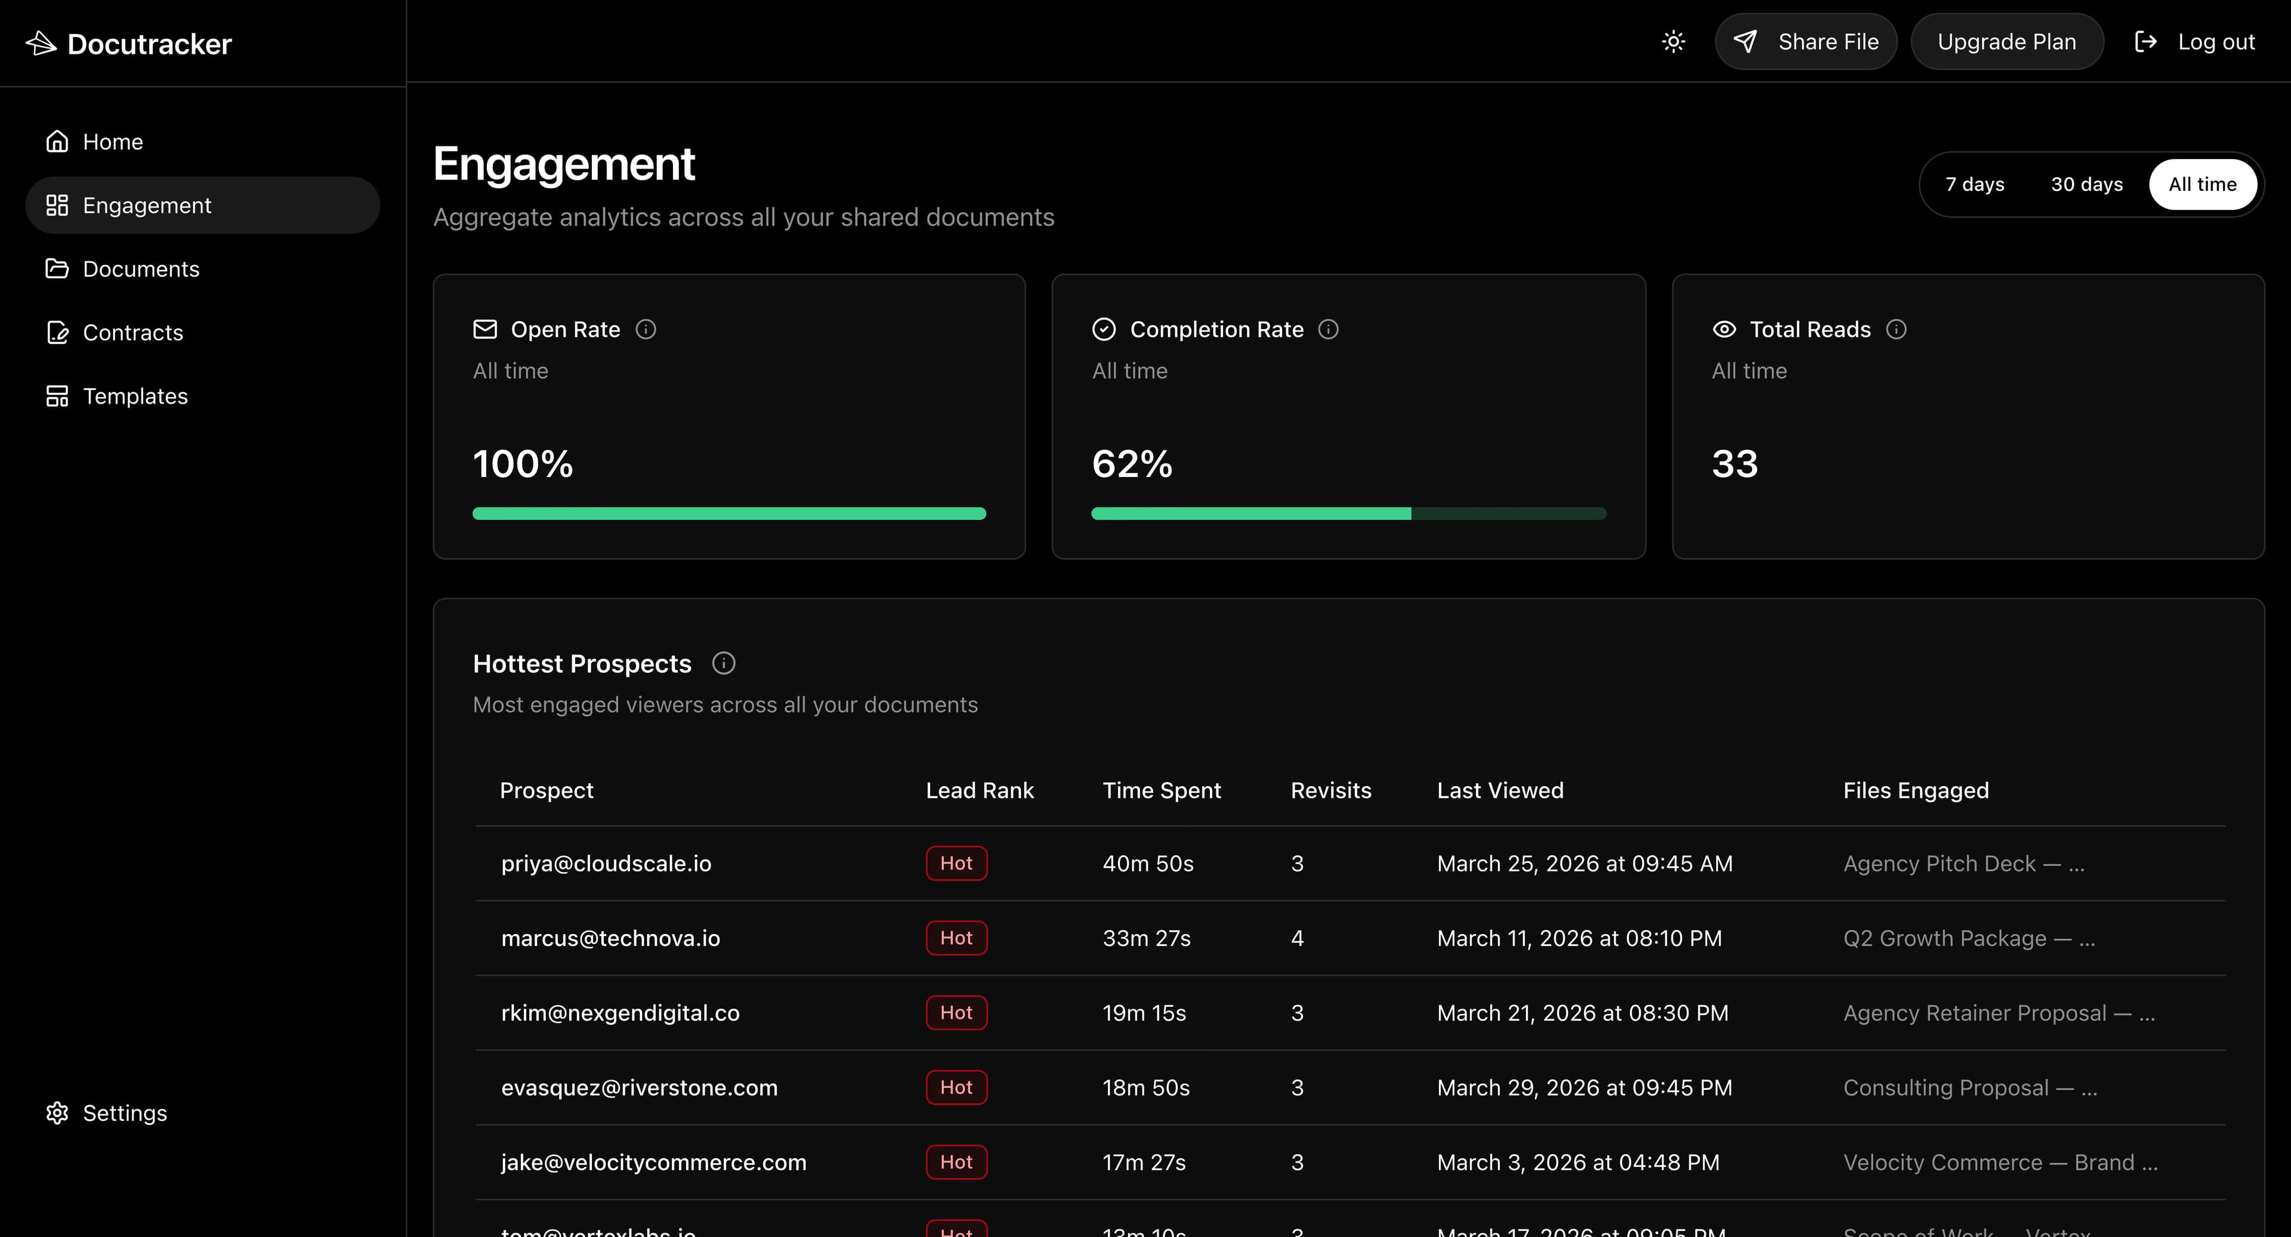
Task: Go to Templates in the sidebar
Action: pos(135,396)
